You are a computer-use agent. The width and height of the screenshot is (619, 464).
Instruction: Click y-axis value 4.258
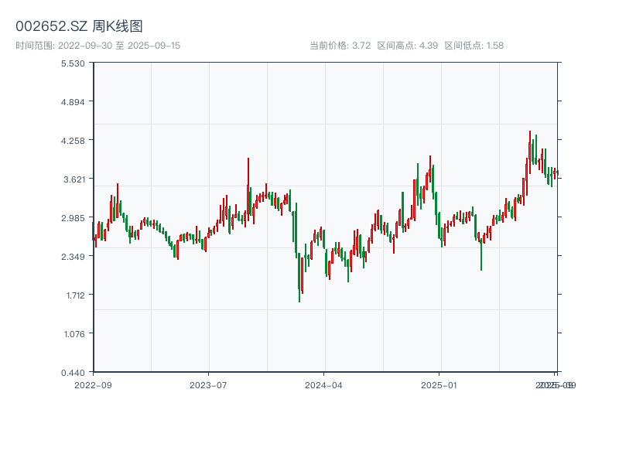click(73, 141)
